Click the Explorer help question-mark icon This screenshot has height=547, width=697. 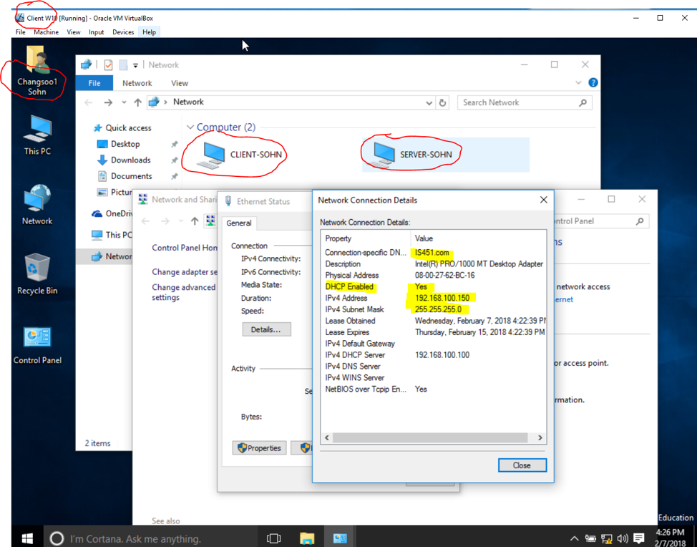coord(593,83)
